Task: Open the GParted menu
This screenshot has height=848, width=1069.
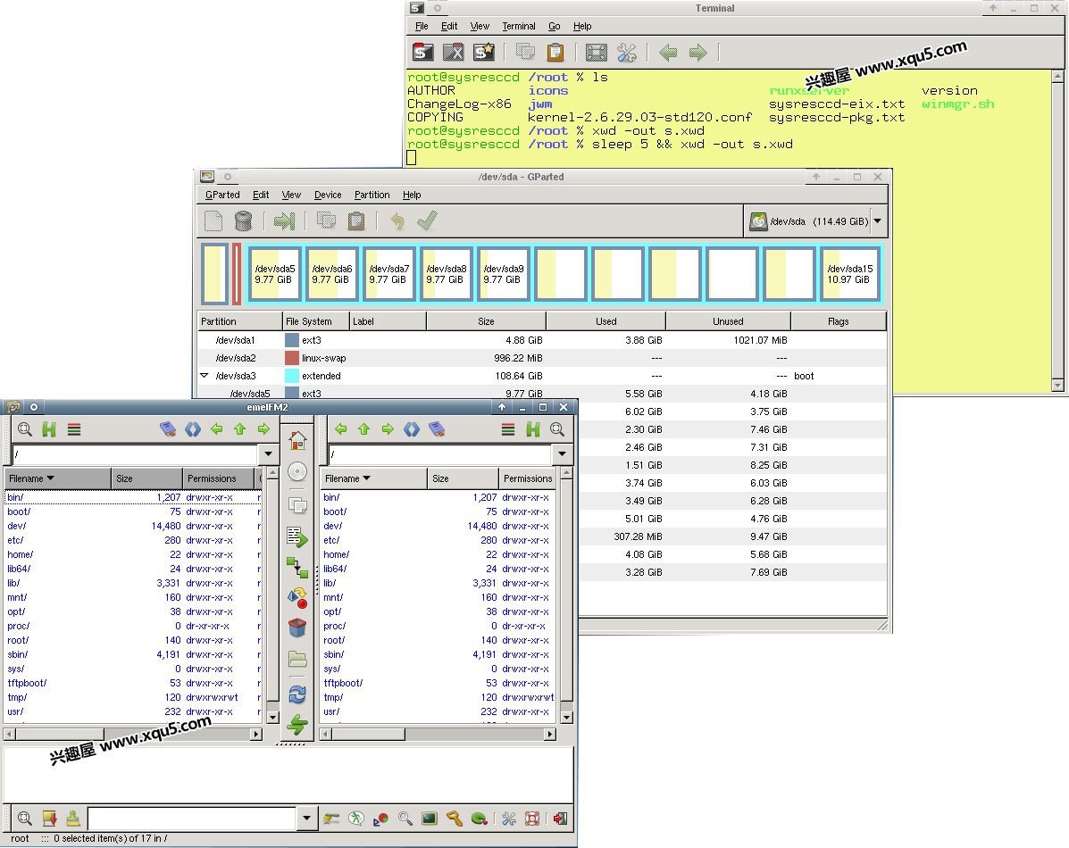Action: pos(222,195)
